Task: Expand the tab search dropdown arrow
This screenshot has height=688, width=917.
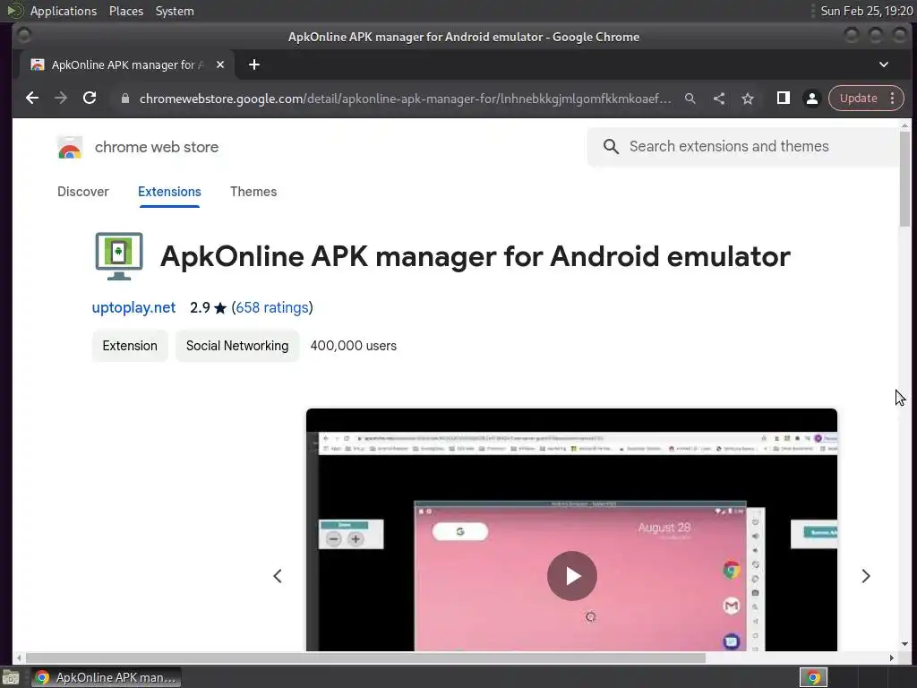Action: point(884,64)
